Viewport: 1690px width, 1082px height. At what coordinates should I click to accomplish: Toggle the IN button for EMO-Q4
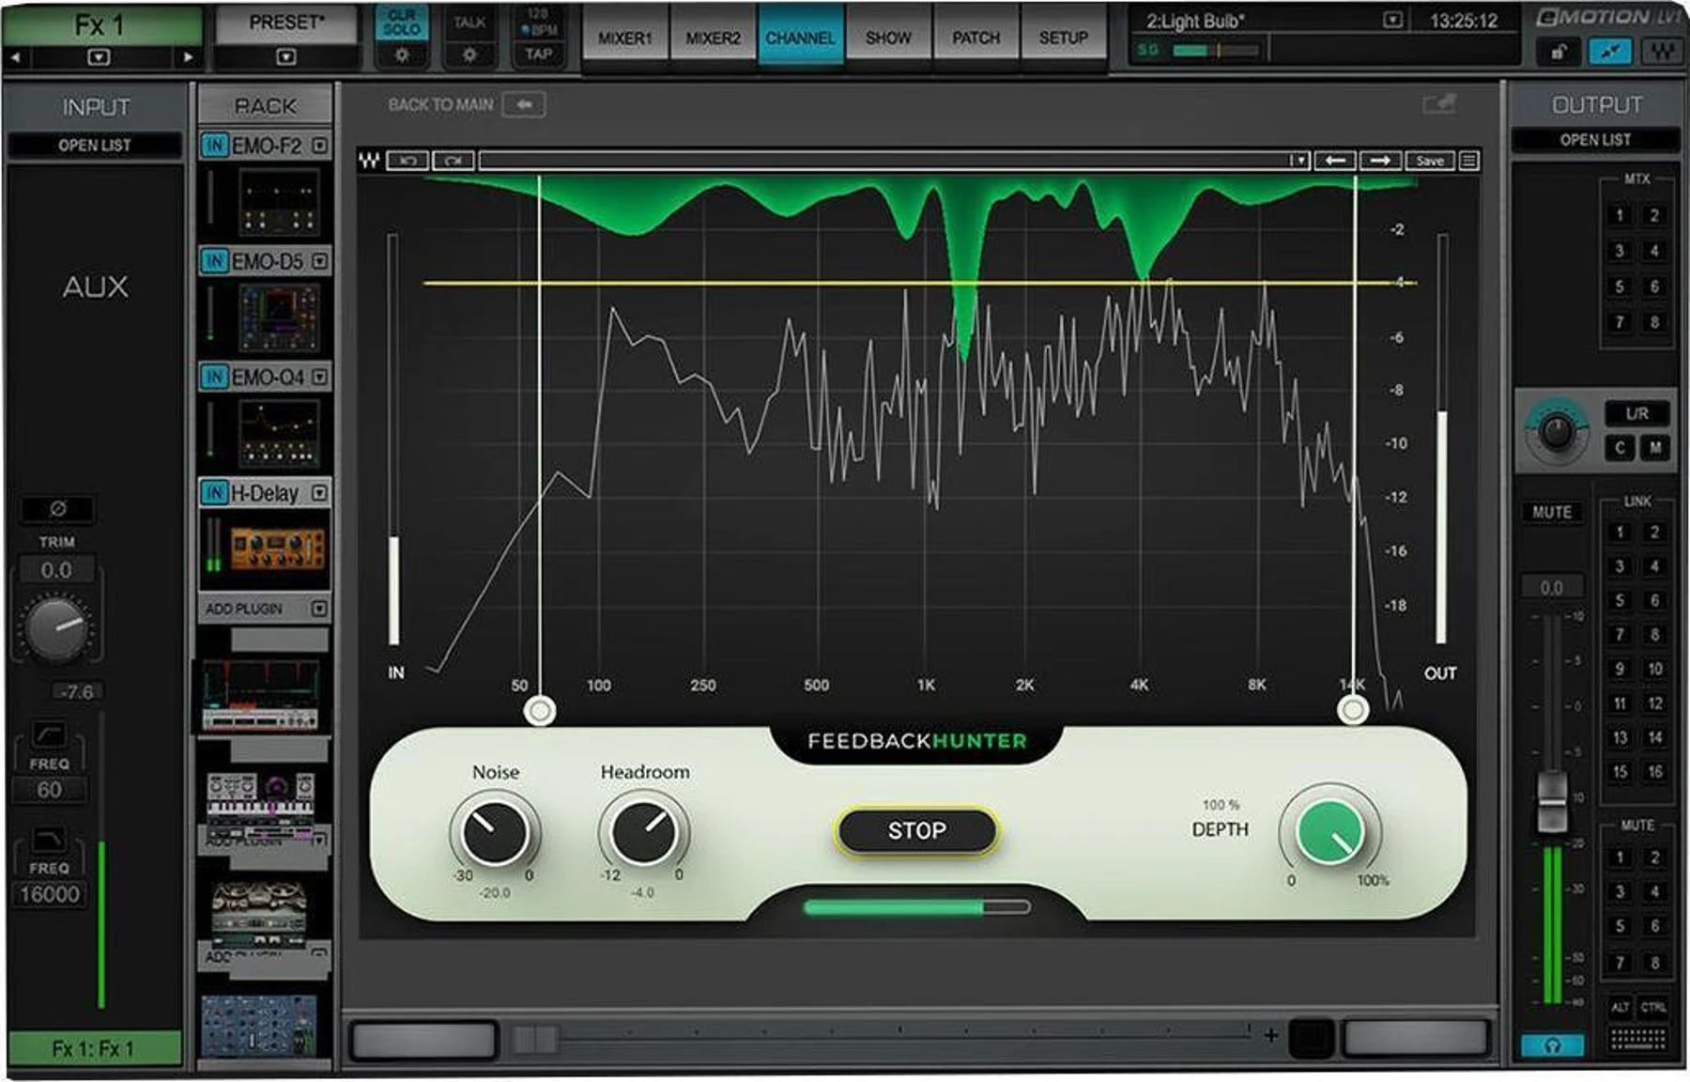coord(215,378)
